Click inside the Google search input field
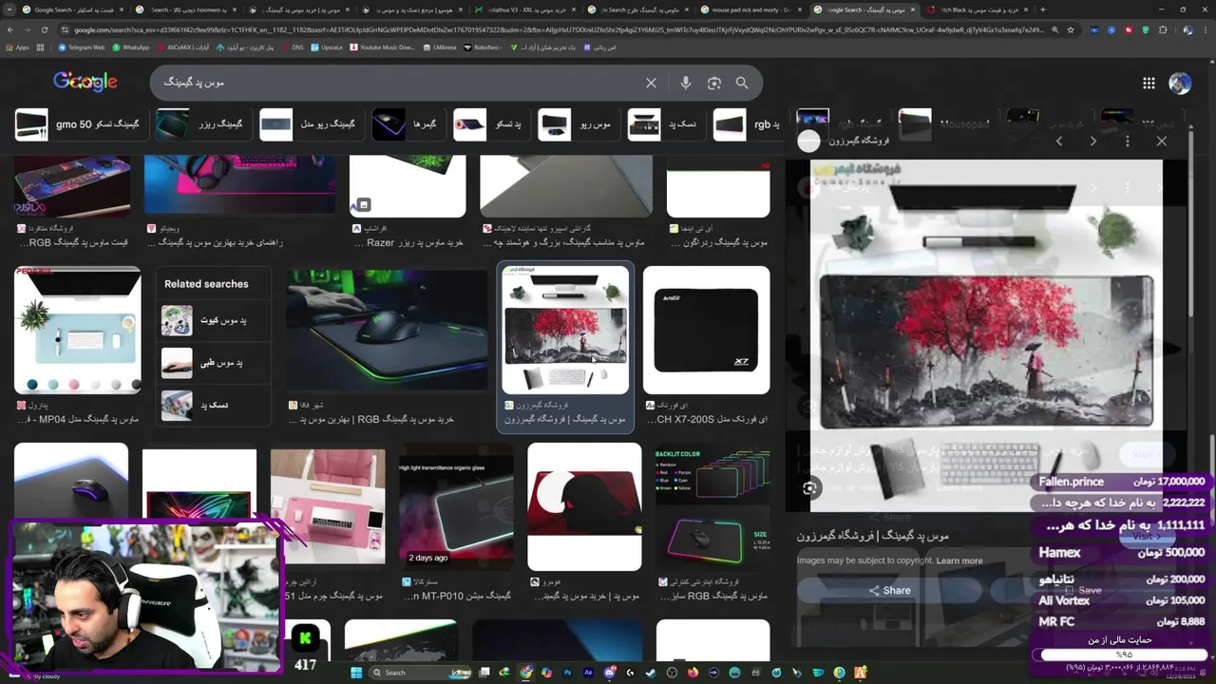Screen dimensions: 1216x684 click(399, 83)
